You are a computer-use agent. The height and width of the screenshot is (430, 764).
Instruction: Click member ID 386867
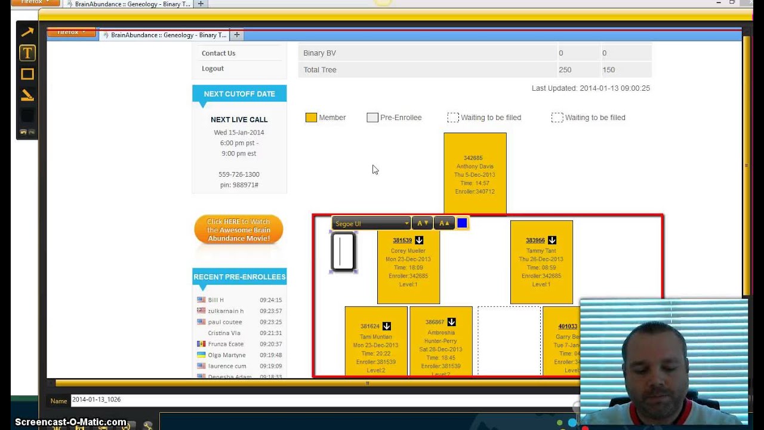[x=435, y=322]
